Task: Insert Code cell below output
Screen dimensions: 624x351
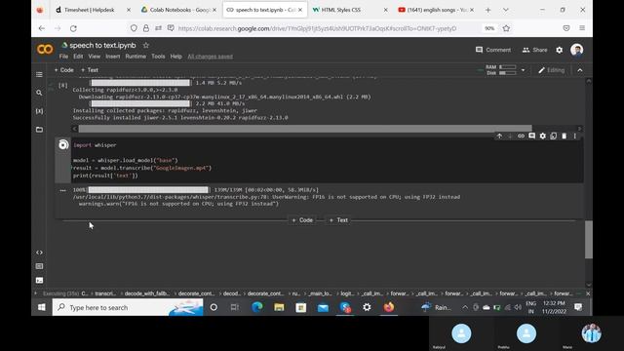Action: click(x=302, y=220)
